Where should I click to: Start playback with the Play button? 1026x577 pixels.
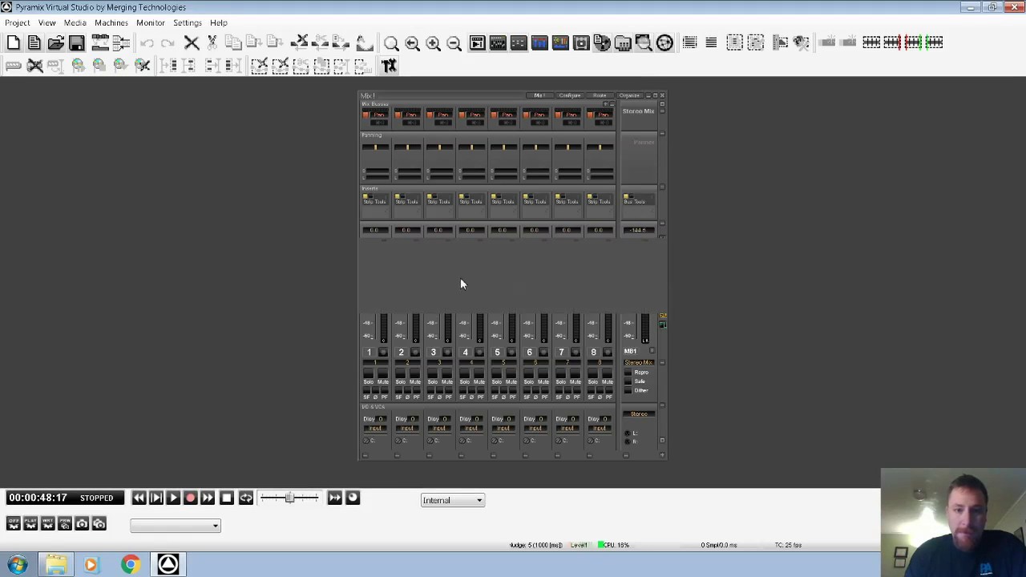click(x=173, y=498)
